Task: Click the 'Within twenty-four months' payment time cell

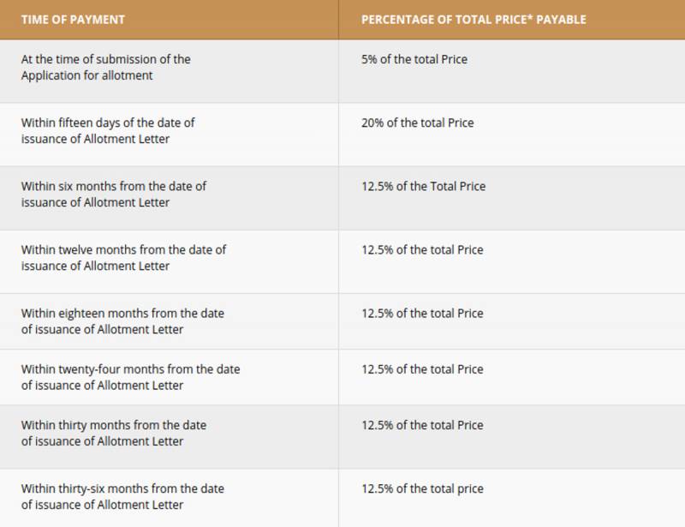Action: [x=130, y=377]
